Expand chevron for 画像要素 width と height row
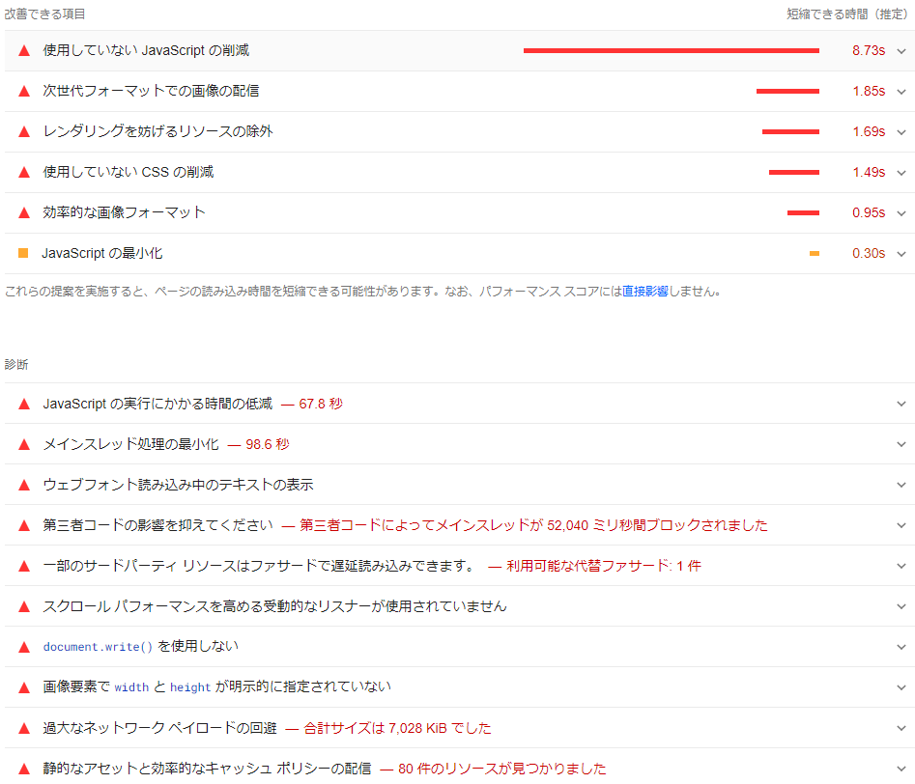Screen dimensions: 915x784 tap(901, 687)
